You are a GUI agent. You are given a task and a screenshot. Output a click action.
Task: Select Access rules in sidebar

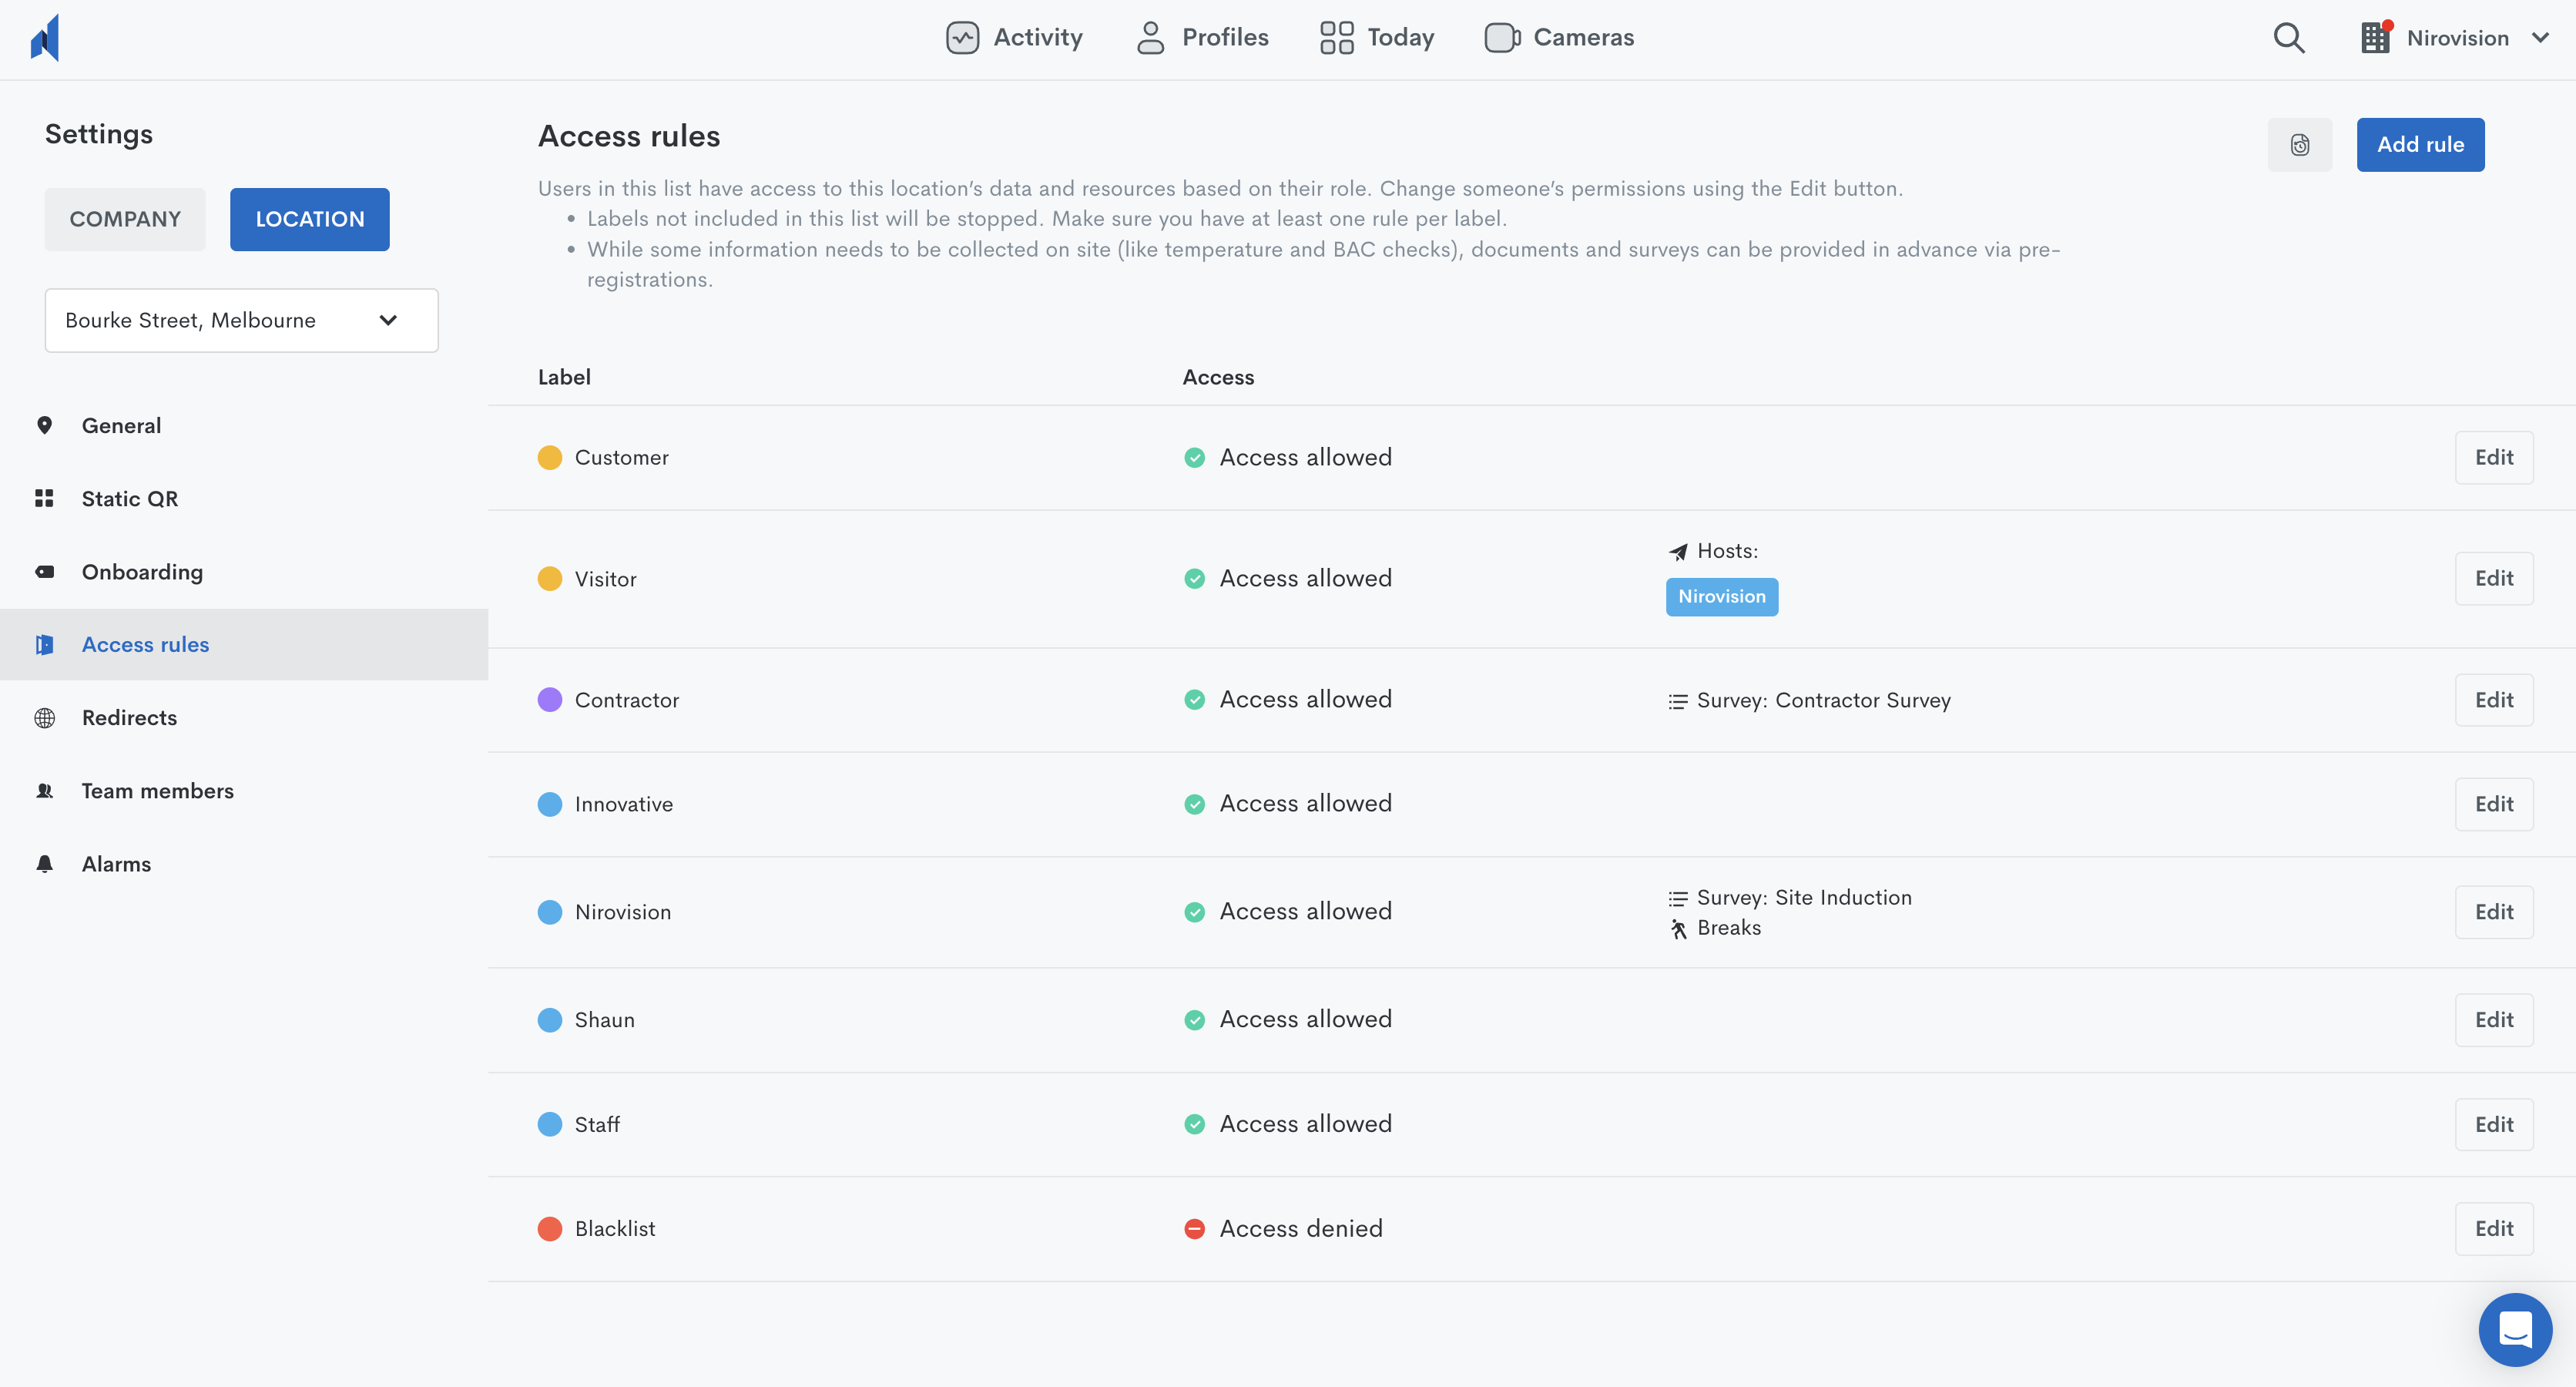click(x=244, y=645)
